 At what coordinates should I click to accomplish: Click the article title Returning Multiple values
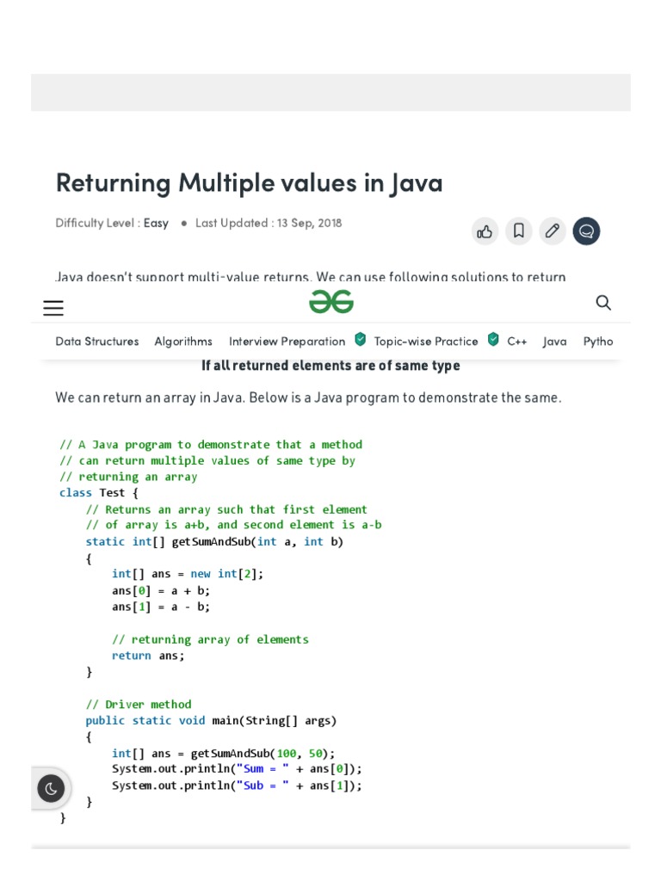[x=249, y=183]
